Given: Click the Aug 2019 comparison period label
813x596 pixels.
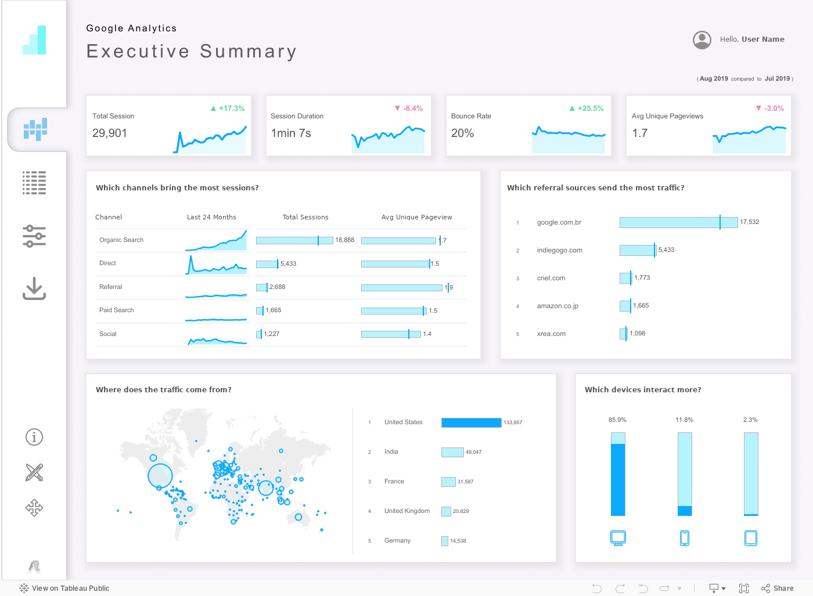Looking at the screenshot, I should [x=714, y=79].
